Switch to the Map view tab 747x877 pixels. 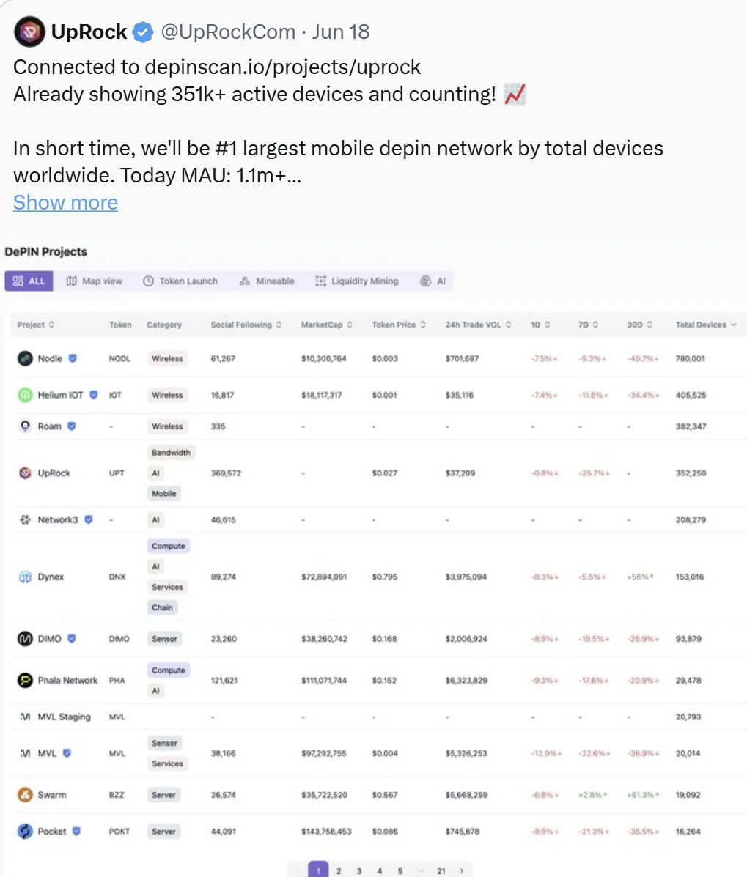coord(94,281)
